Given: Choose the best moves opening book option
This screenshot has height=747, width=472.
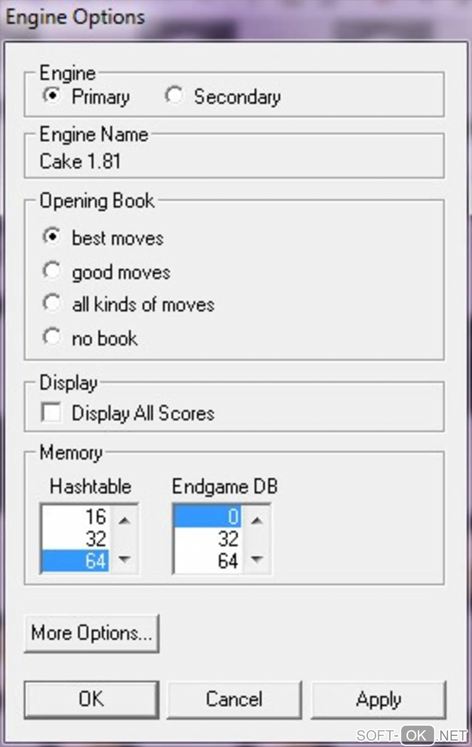Looking at the screenshot, I should (51, 236).
